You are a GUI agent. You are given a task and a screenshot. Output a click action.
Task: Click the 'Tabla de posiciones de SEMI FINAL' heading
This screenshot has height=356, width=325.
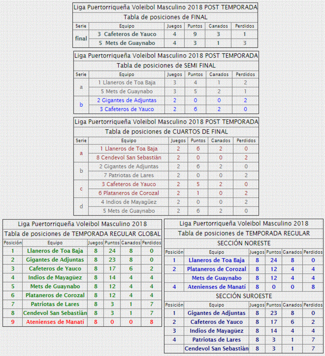166,66
